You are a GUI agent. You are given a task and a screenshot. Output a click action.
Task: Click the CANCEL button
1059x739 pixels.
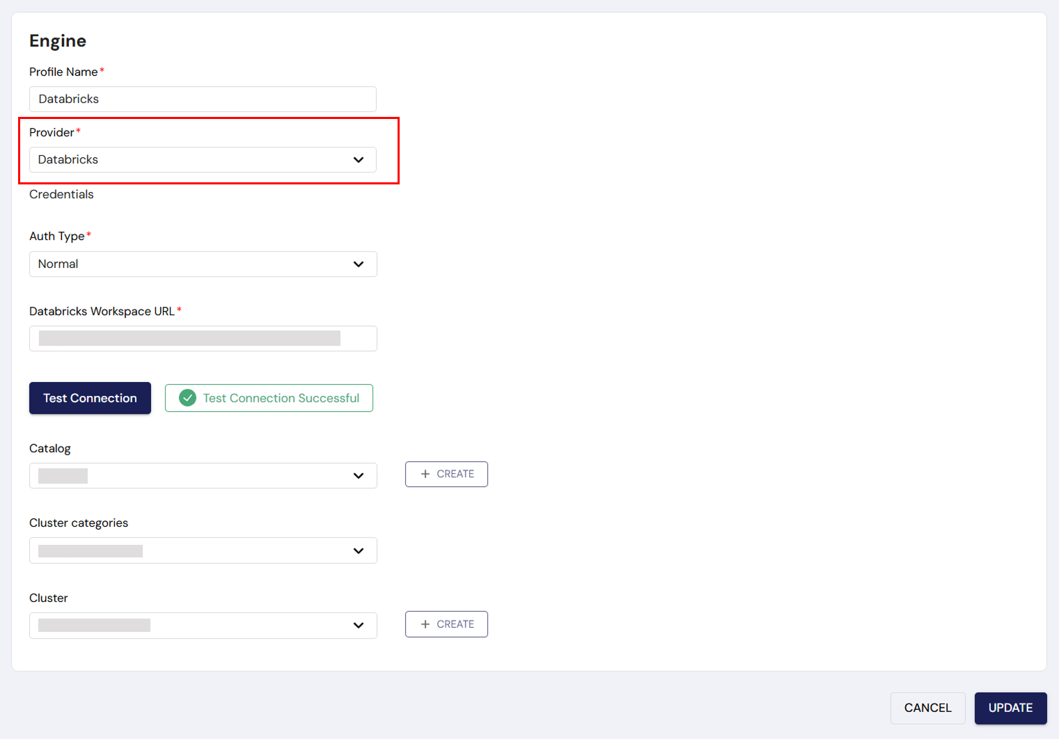(x=927, y=708)
